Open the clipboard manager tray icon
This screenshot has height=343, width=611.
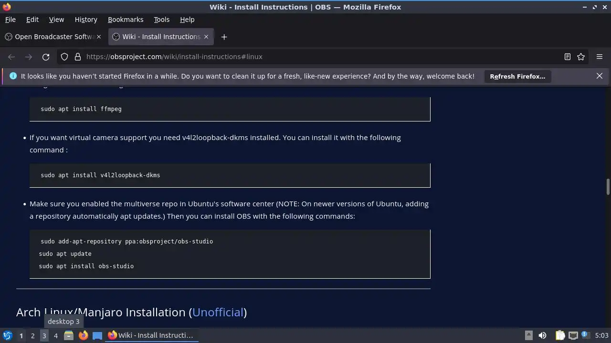tap(560, 335)
